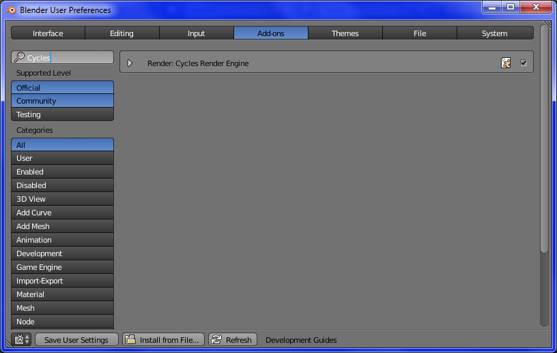Toggle the Testing supported level

(63, 114)
